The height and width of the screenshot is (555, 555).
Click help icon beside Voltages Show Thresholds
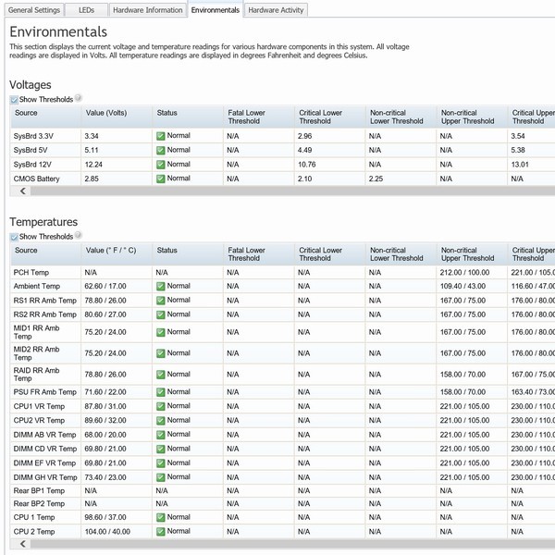tap(79, 97)
